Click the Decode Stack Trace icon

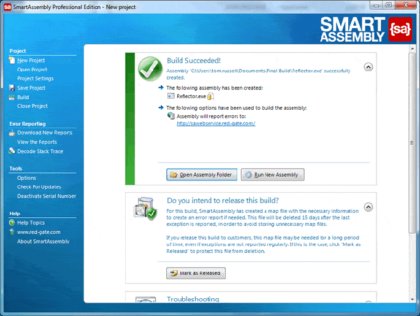click(12, 151)
